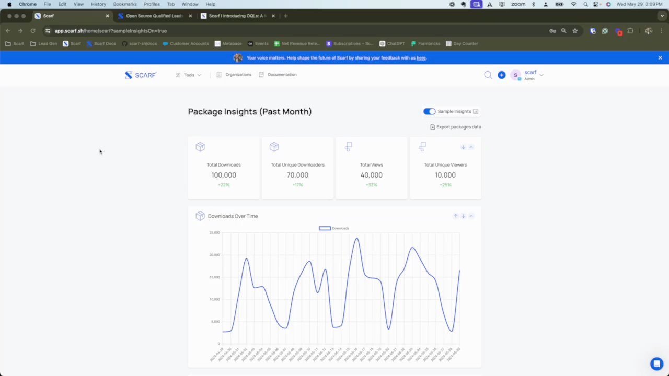Click the Downloads Over Time box icon

click(200, 216)
